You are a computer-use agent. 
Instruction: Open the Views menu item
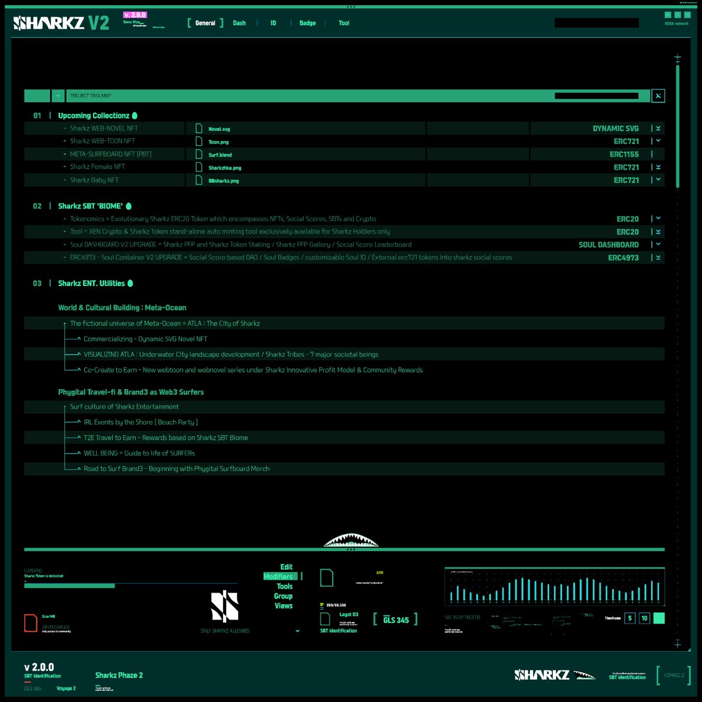click(x=284, y=605)
